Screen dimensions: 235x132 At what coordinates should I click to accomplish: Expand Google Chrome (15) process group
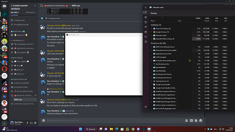click(151, 32)
